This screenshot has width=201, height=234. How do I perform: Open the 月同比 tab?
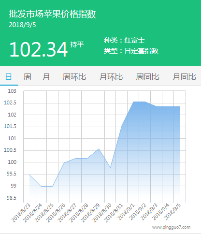[185, 77]
